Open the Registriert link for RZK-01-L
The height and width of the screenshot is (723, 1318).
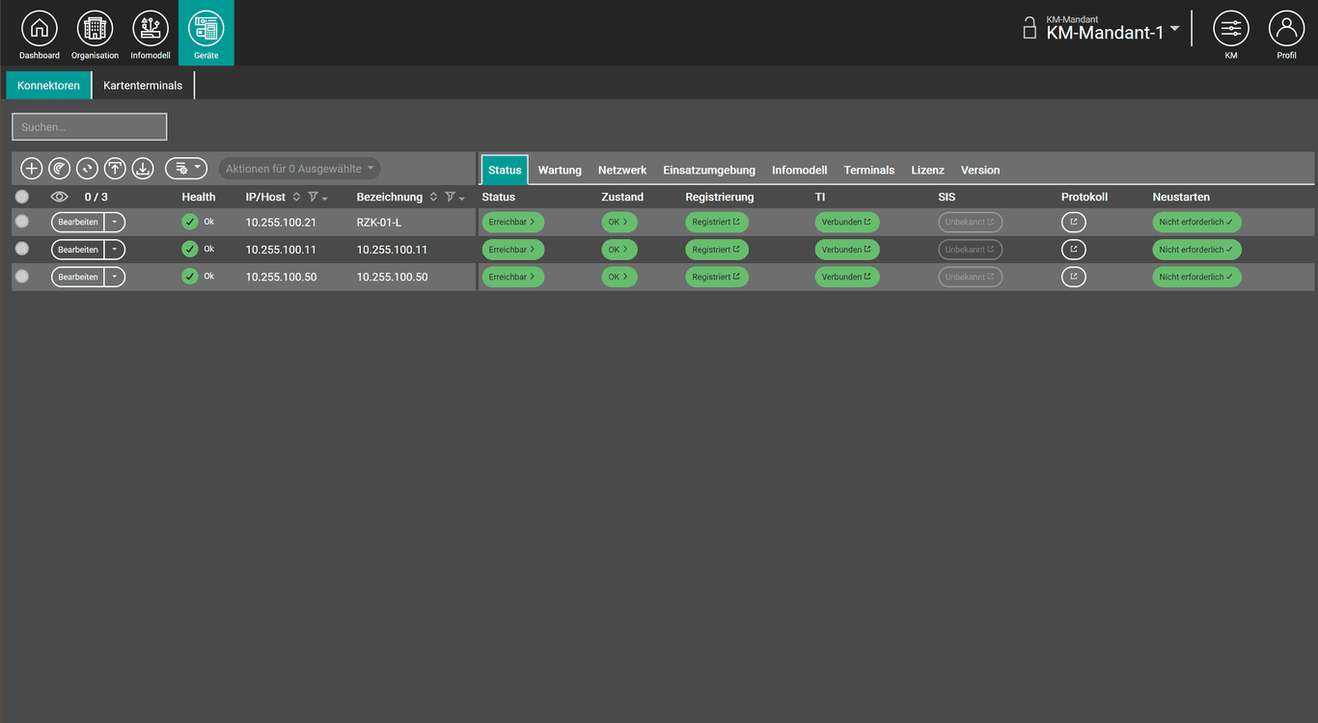tap(716, 221)
